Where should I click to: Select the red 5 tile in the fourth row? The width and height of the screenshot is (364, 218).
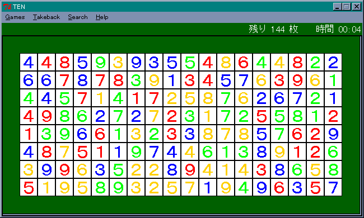[262, 116]
